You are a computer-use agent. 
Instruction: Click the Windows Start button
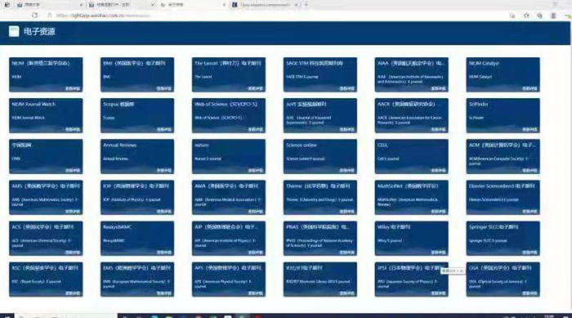click(x=7, y=316)
